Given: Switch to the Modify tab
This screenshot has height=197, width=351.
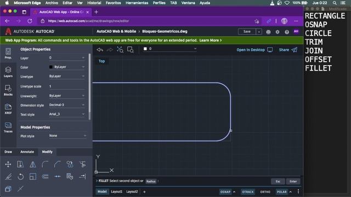Looking at the screenshot, I should [47, 152].
